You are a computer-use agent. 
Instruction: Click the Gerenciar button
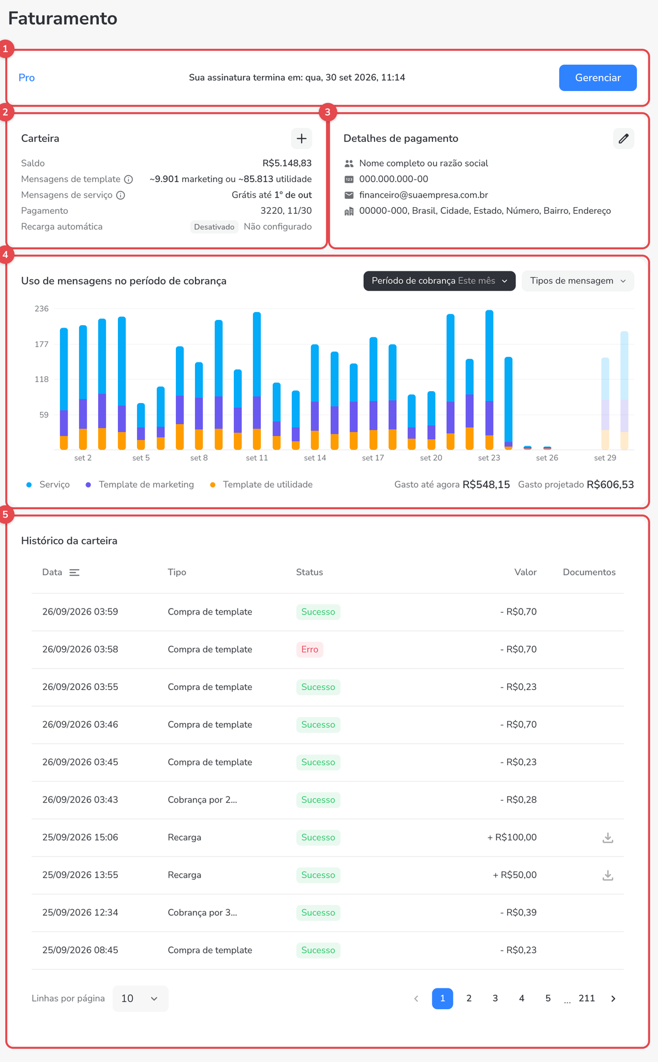[x=598, y=78]
